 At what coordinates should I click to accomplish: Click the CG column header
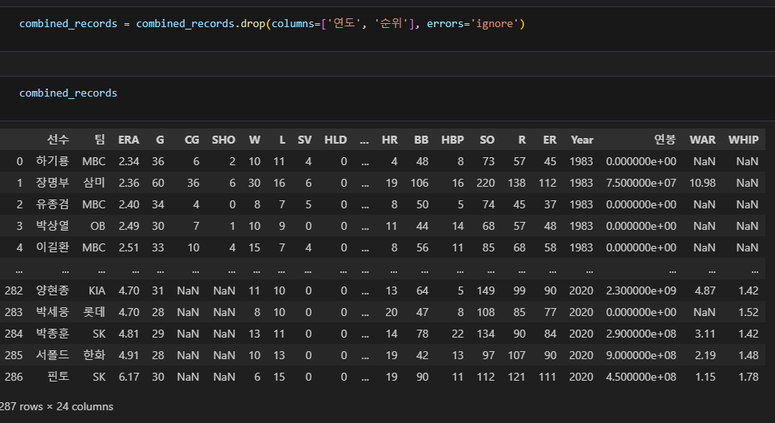pyautogui.click(x=192, y=140)
